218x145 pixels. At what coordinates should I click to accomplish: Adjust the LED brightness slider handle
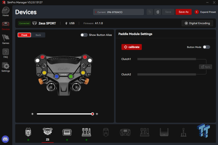(92, 114)
